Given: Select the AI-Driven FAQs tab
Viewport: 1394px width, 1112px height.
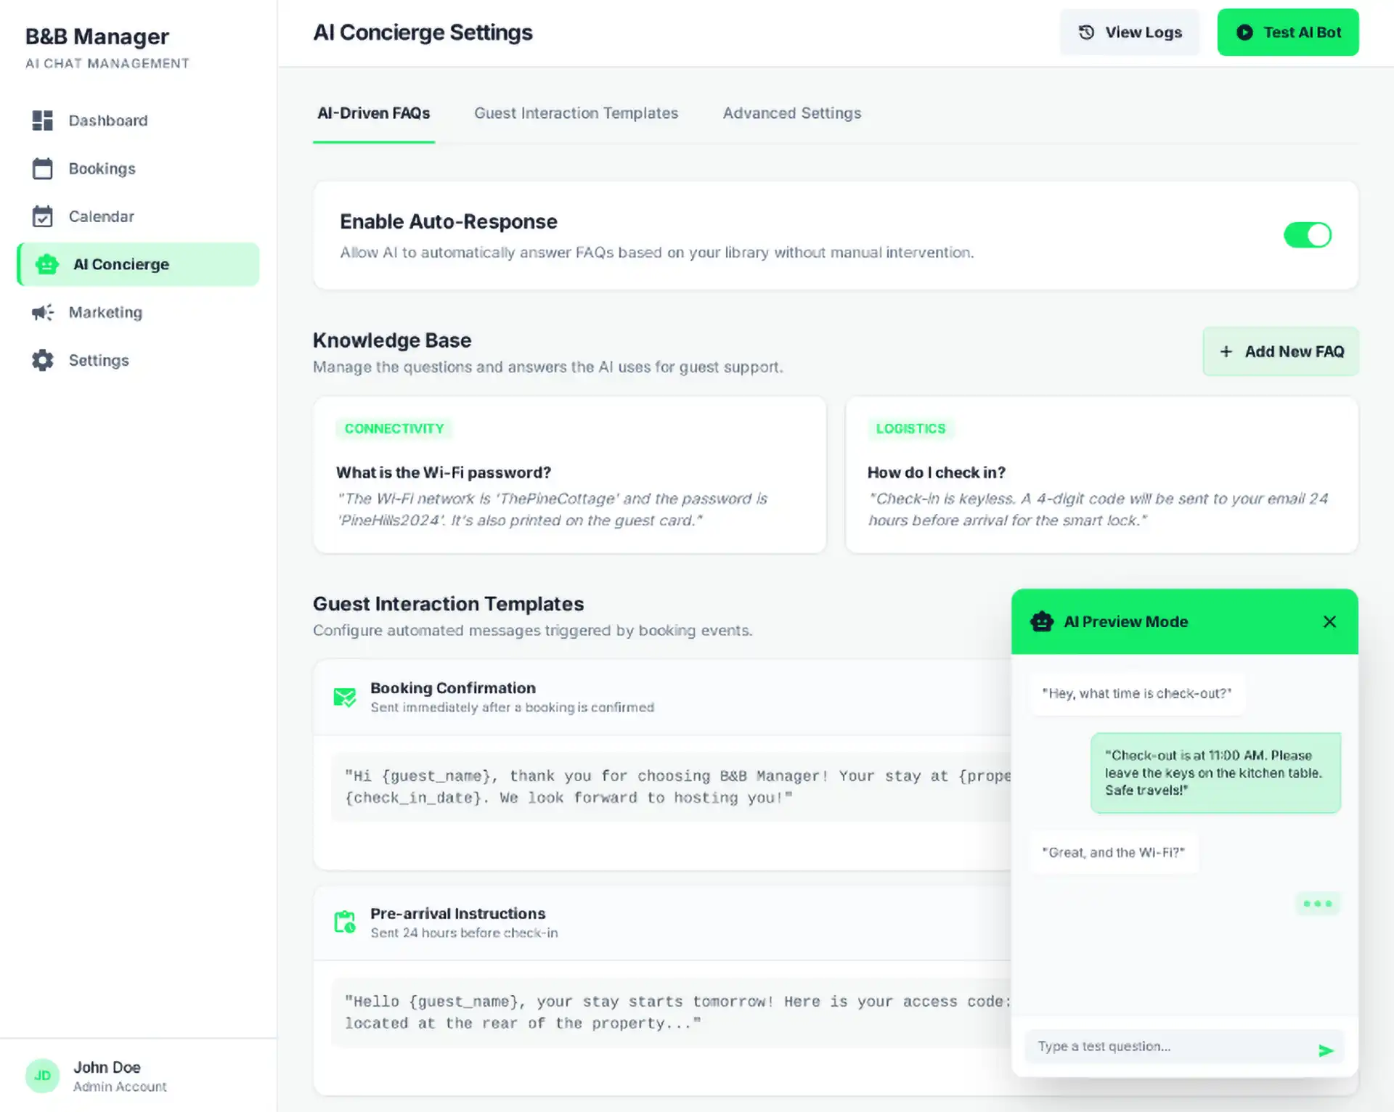Looking at the screenshot, I should click(373, 113).
